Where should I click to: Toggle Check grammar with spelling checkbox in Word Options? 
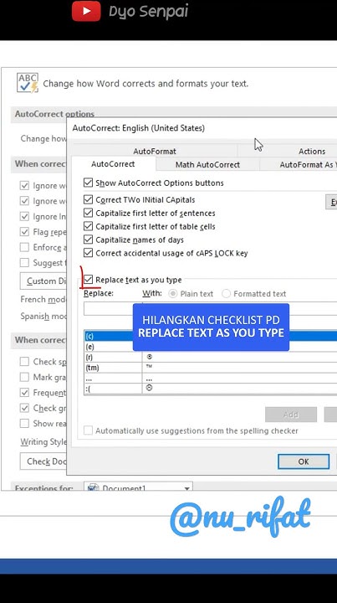click(x=24, y=408)
